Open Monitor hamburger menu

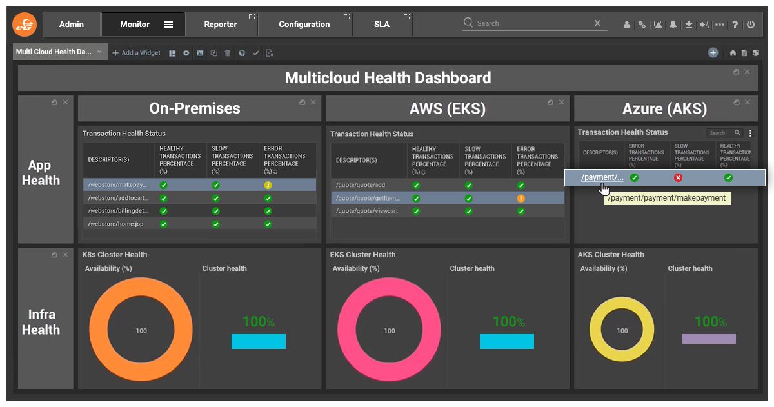point(168,25)
